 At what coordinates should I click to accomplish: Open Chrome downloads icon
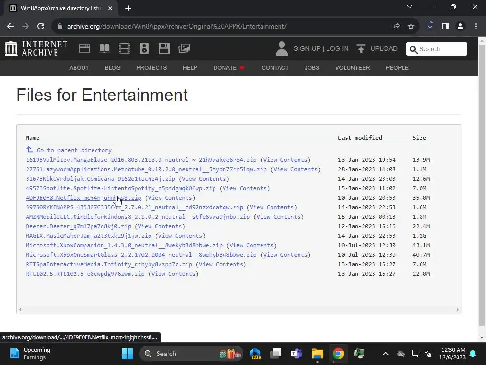tap(430, 26)
